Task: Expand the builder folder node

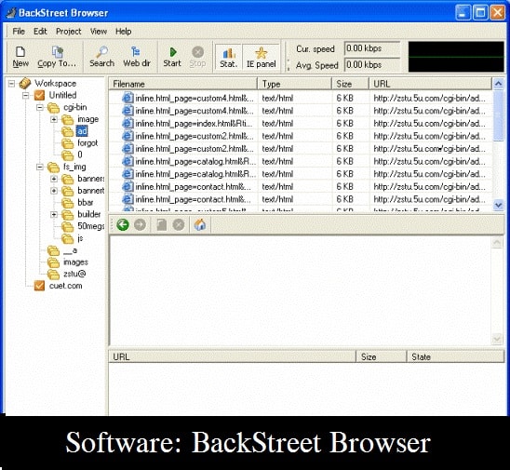Action: [54, 214]
